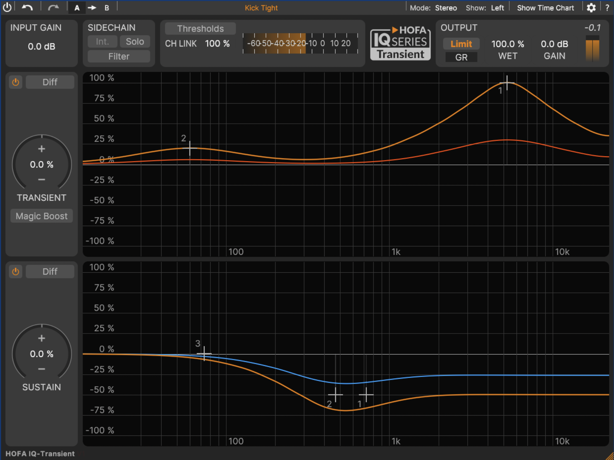Open the plugin settings gear icon

click(591, 8)
